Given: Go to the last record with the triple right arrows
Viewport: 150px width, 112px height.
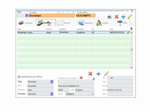Looking at the screenshot, I should (x=73, y=12).
